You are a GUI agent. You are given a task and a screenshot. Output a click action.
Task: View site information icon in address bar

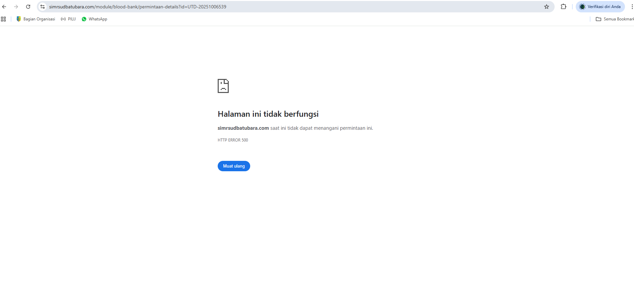[x=43, y=7]
